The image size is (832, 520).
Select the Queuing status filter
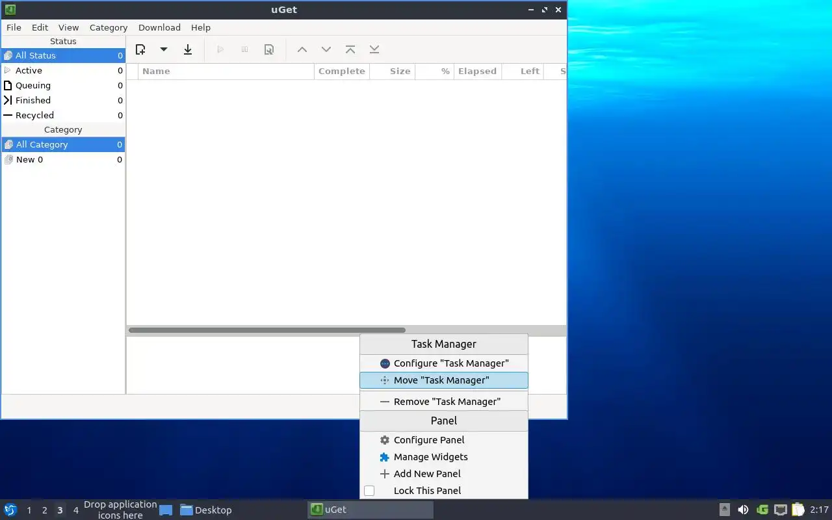click(x=63, y=85)
